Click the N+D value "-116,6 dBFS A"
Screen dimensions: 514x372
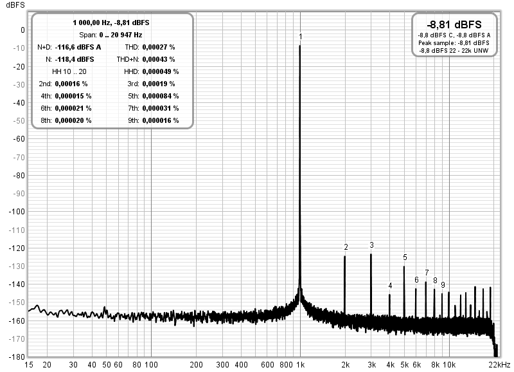click(78, 47)
